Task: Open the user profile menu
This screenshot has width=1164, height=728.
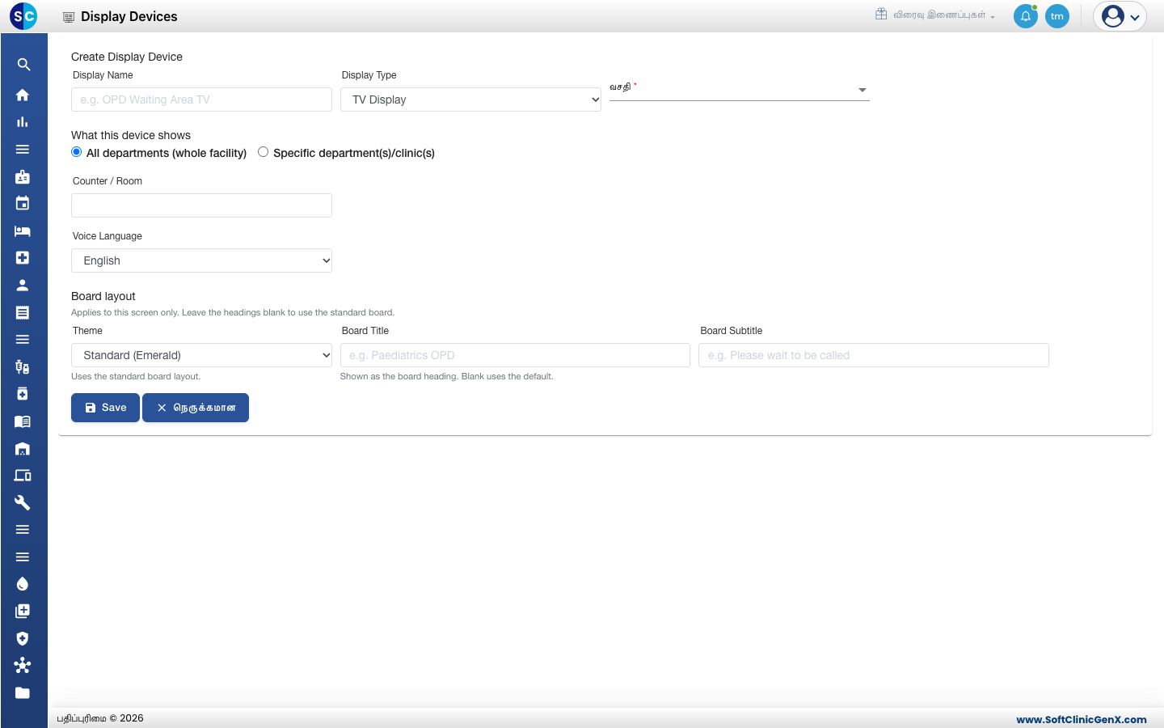Action: (x=1120, y=16)
